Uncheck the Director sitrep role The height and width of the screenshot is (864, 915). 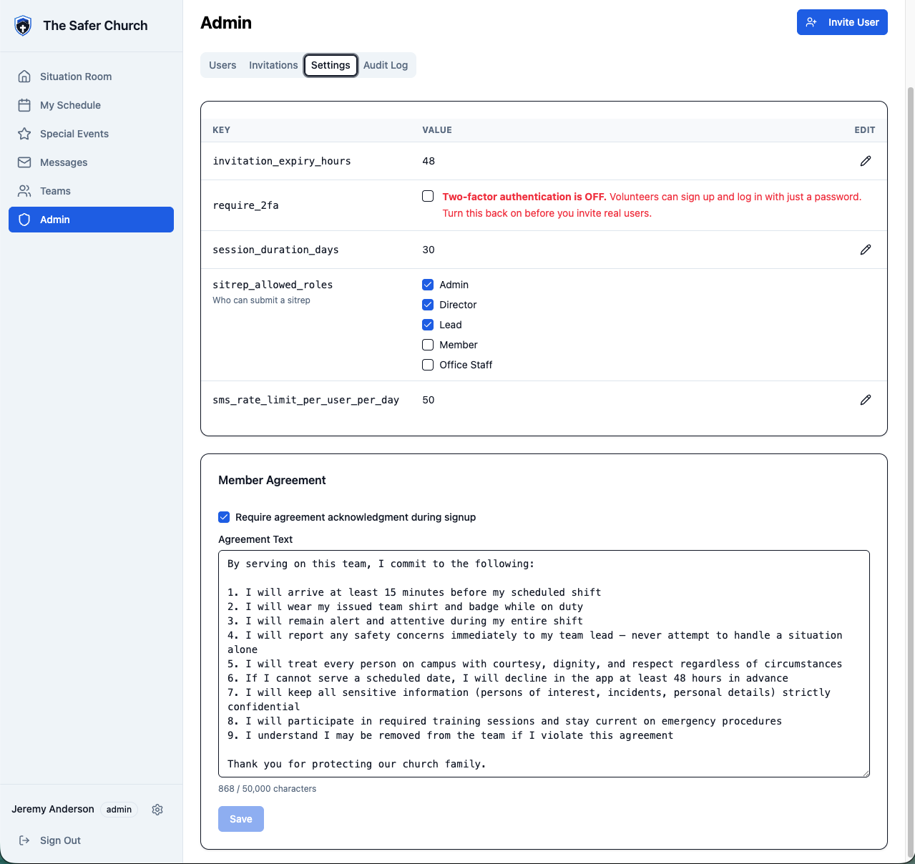click(x=428, y=305)
